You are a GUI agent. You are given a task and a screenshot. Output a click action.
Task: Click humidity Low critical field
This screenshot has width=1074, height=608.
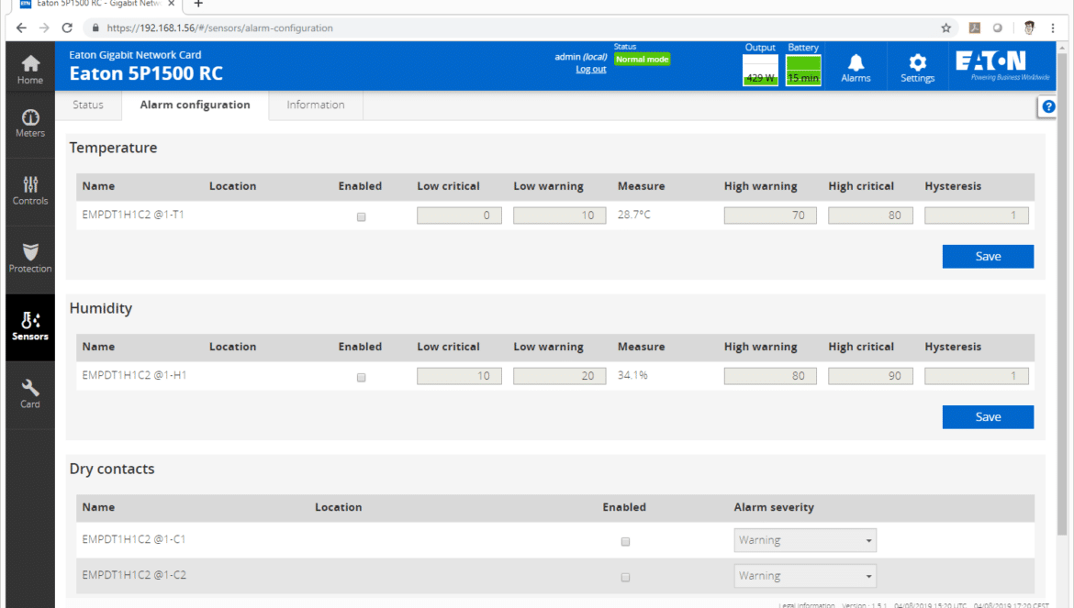[459, 376]
